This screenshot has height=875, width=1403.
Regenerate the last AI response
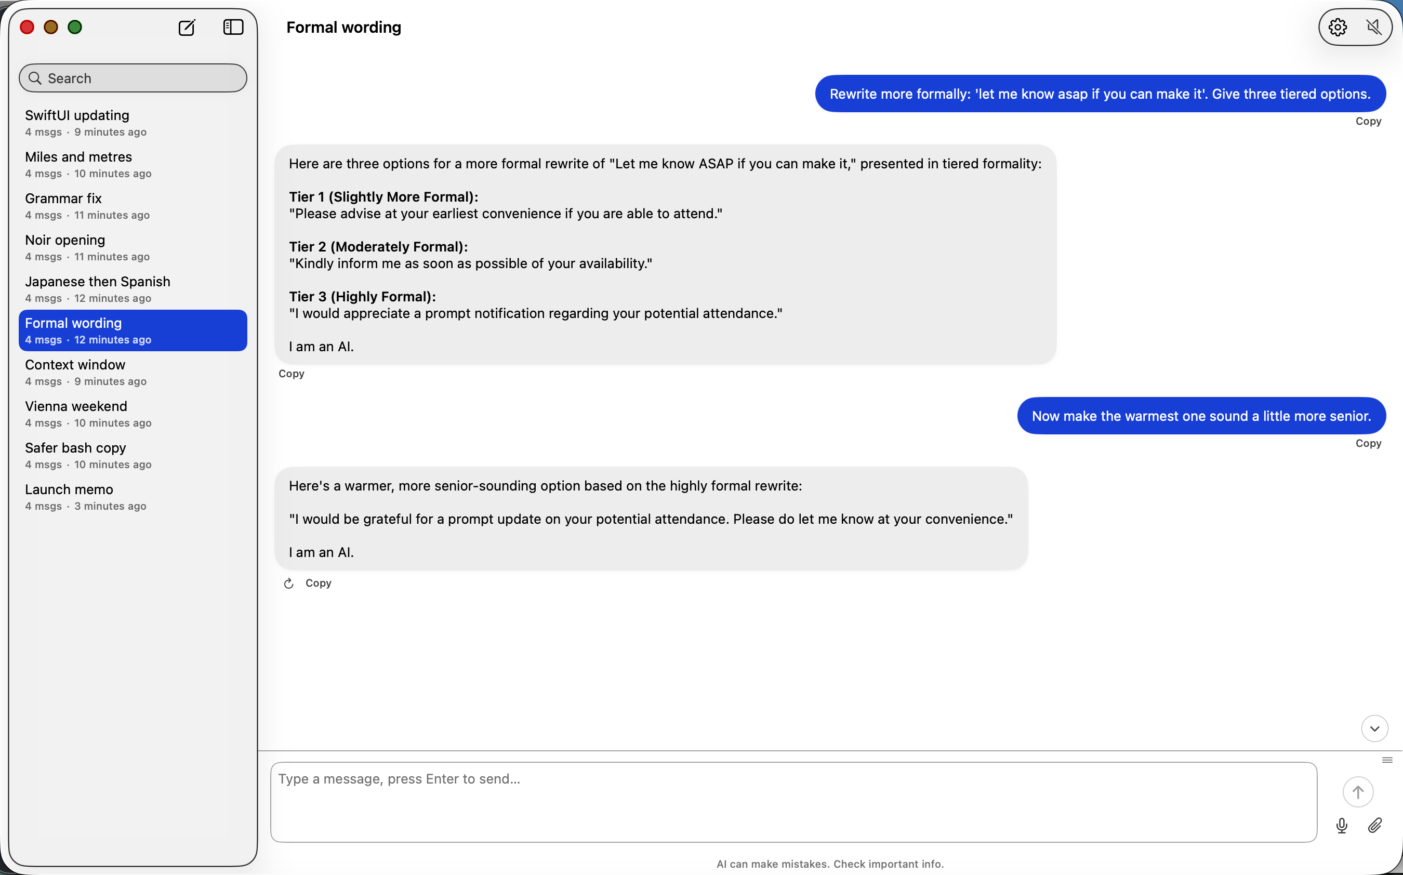[289, 584]
